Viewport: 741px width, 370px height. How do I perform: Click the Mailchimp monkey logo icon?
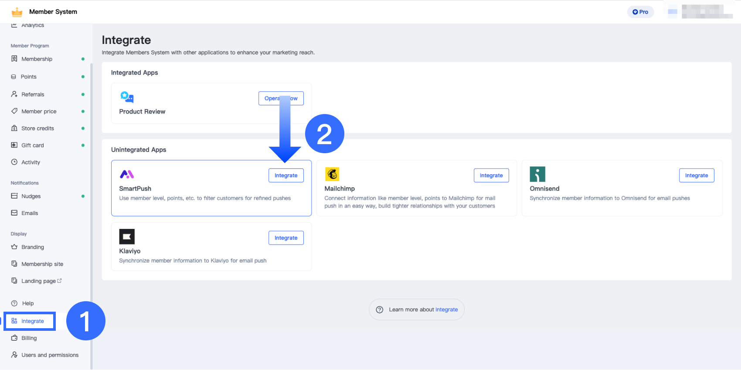332,174
